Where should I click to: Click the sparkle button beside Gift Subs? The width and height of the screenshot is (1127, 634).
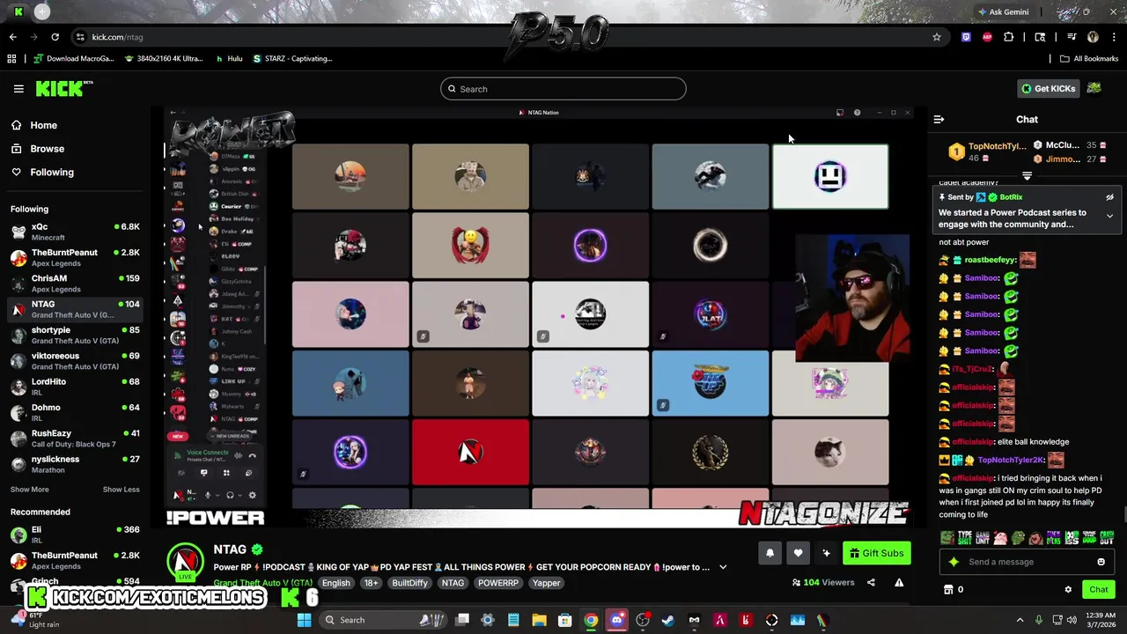826,553
